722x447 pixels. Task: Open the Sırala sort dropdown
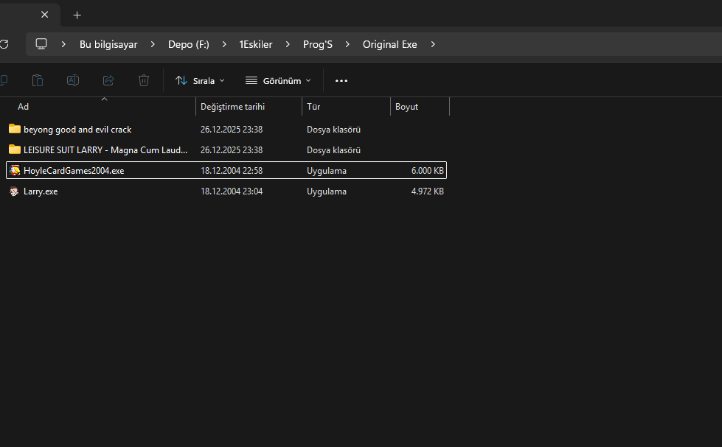coord(200,80)
